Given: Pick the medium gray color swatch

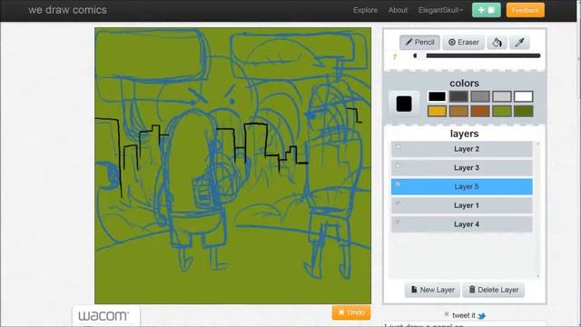Looking at the screenshot, I should 480,96.
